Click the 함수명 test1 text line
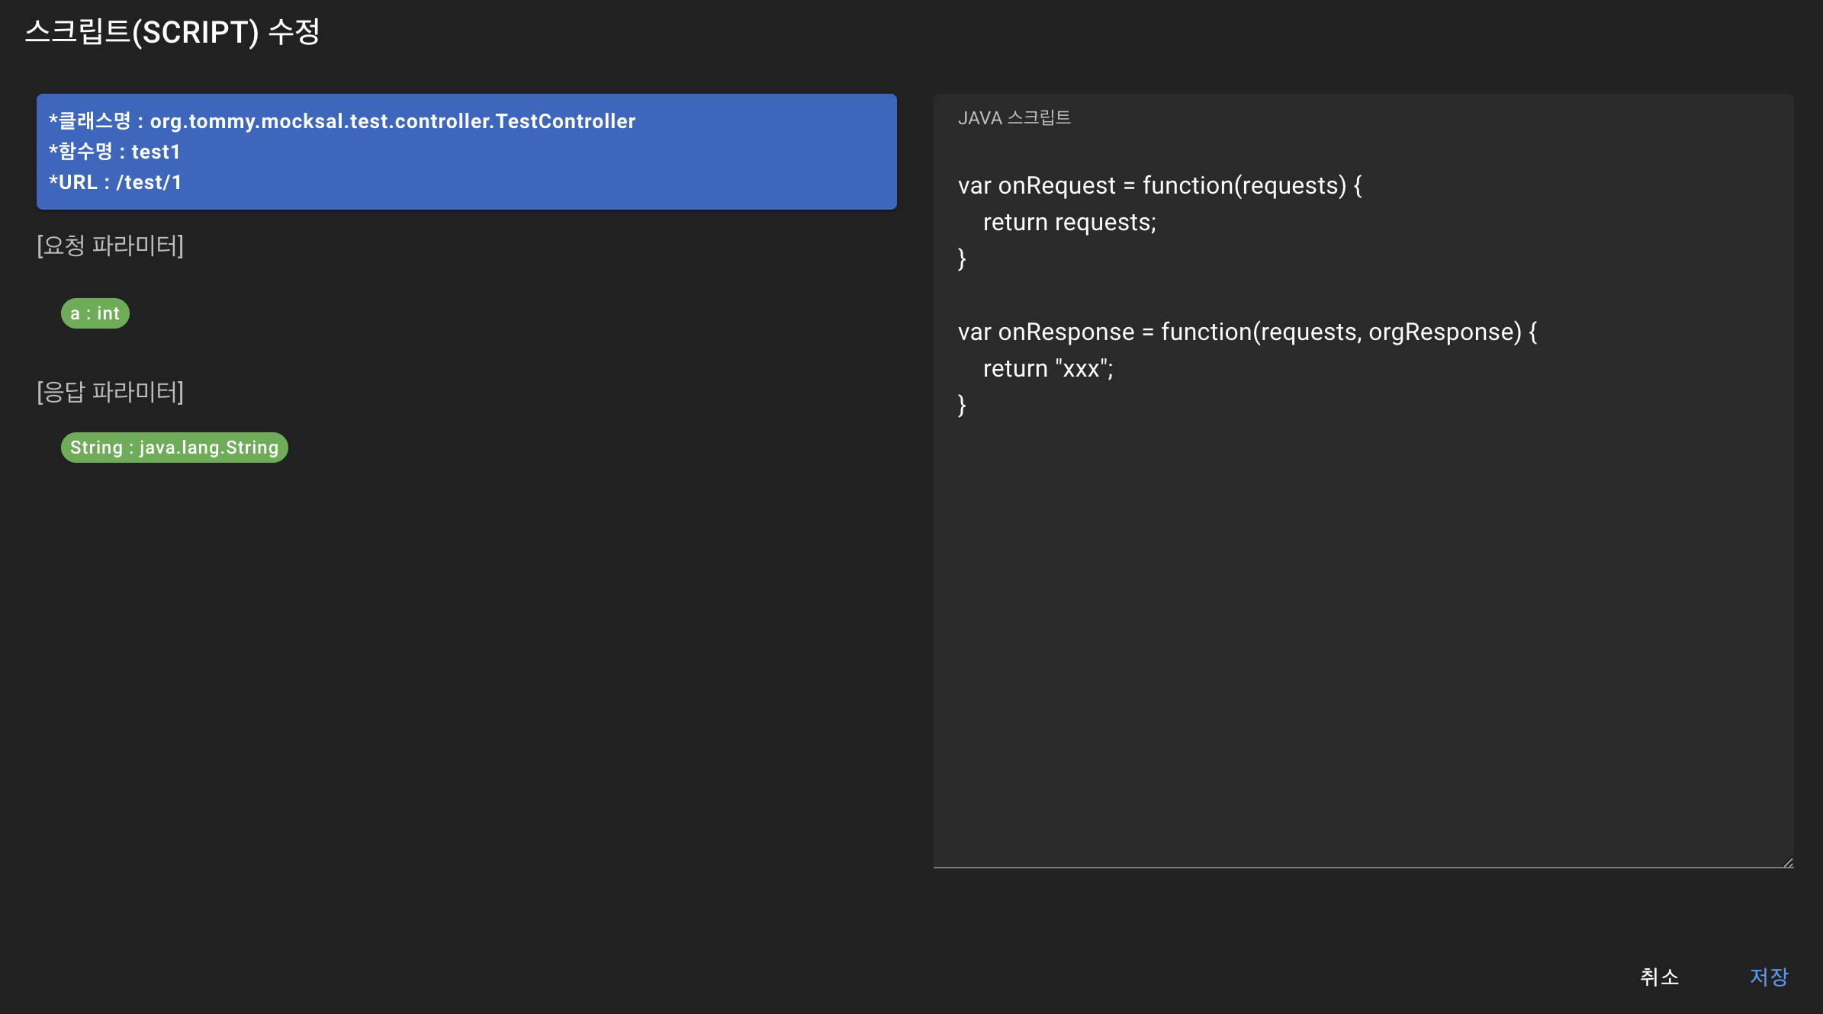 (115, 152)
